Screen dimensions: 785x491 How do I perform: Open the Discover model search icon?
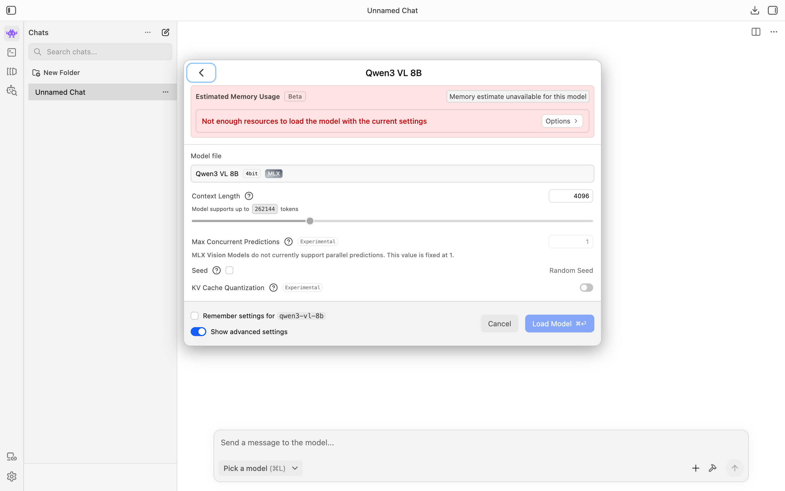coord(12,91)
